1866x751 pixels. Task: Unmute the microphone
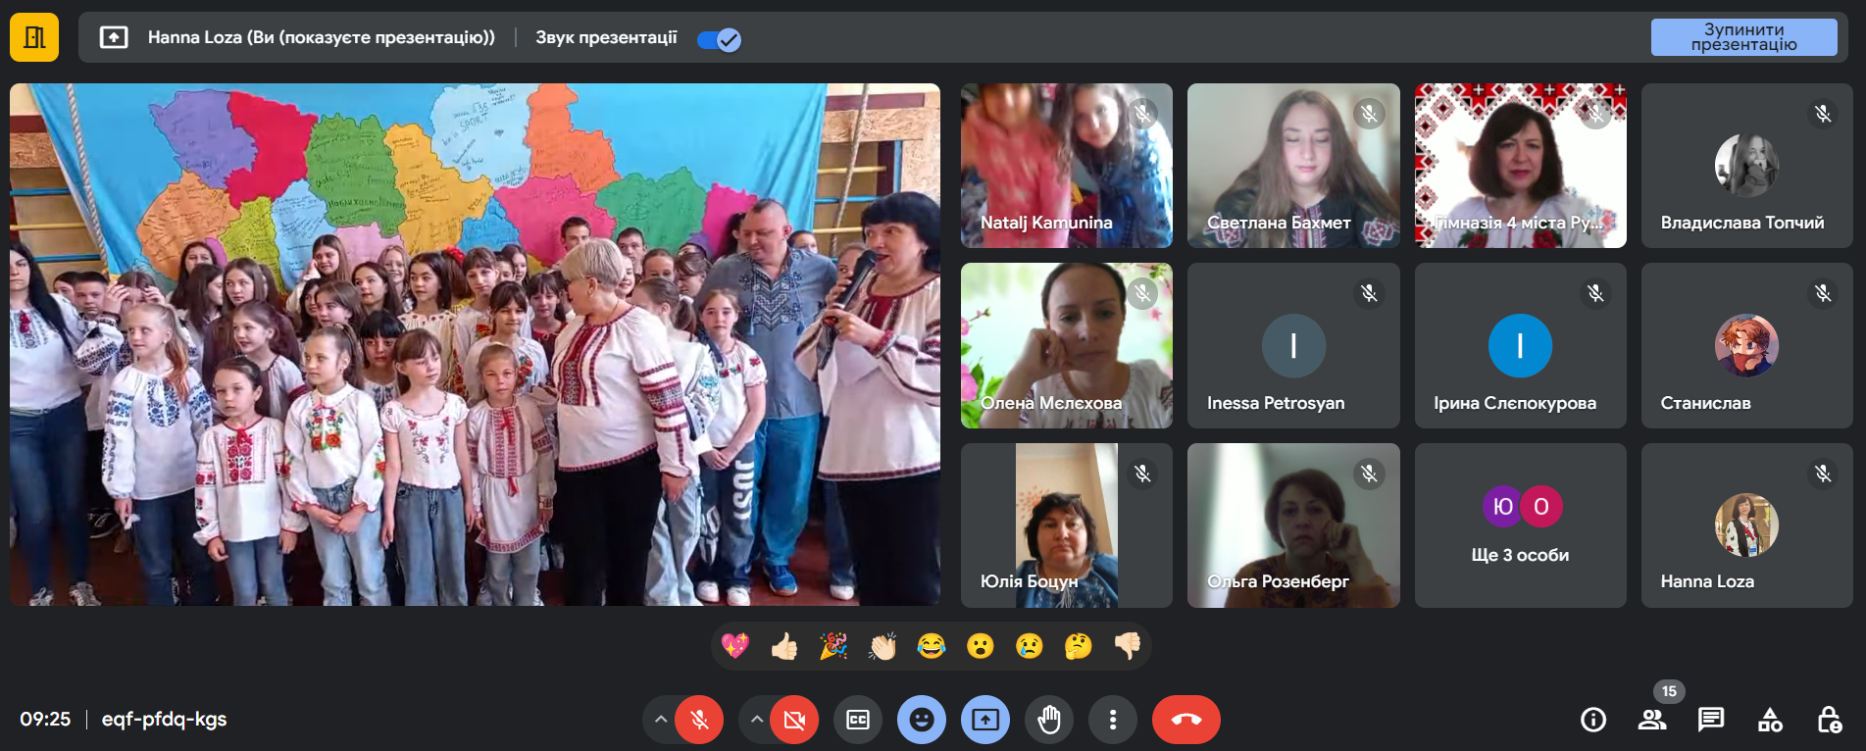pos(699,721)
